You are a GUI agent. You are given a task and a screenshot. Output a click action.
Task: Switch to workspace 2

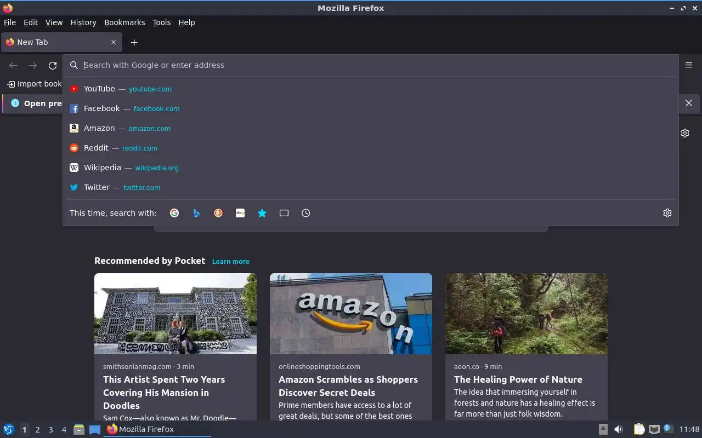pos(37,430)
